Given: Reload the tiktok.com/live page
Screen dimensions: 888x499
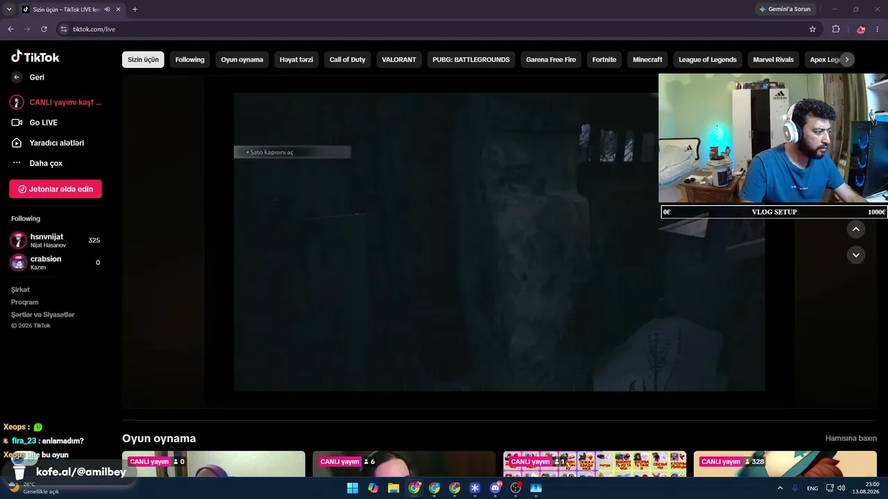Looking at the screenshot, I should pos(44,29).
